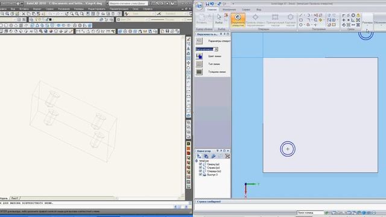The width and height of the screenshot is (386, 217).
Task: Click the Undo icon in Solid Edge quick access
Action: click(212, 4)
